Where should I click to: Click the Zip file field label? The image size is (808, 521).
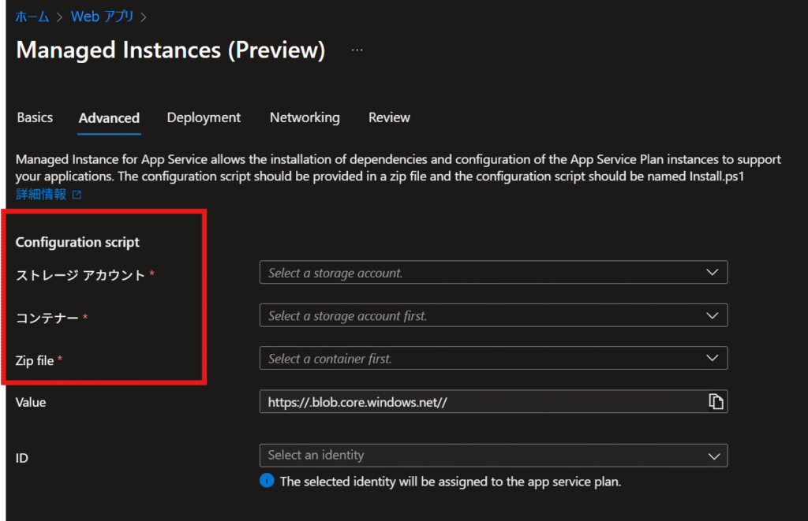(35, 360)
